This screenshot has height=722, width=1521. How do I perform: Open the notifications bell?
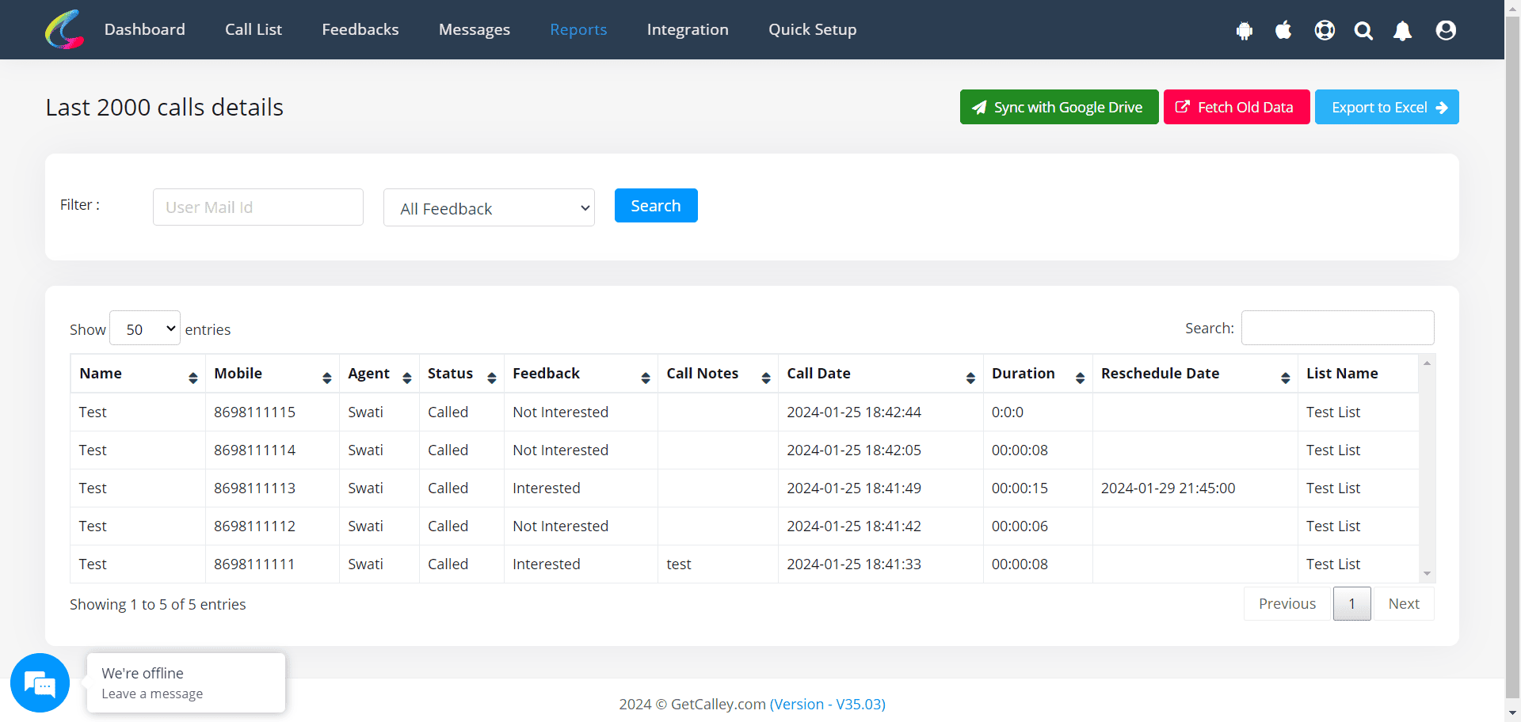coord(1402,30)
